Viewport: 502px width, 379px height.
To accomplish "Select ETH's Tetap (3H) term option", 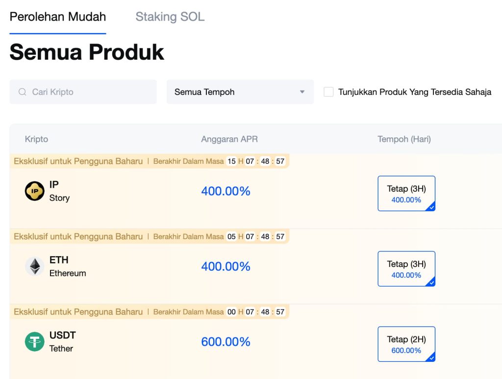I will pyautogui.click(x=406, y=268).
